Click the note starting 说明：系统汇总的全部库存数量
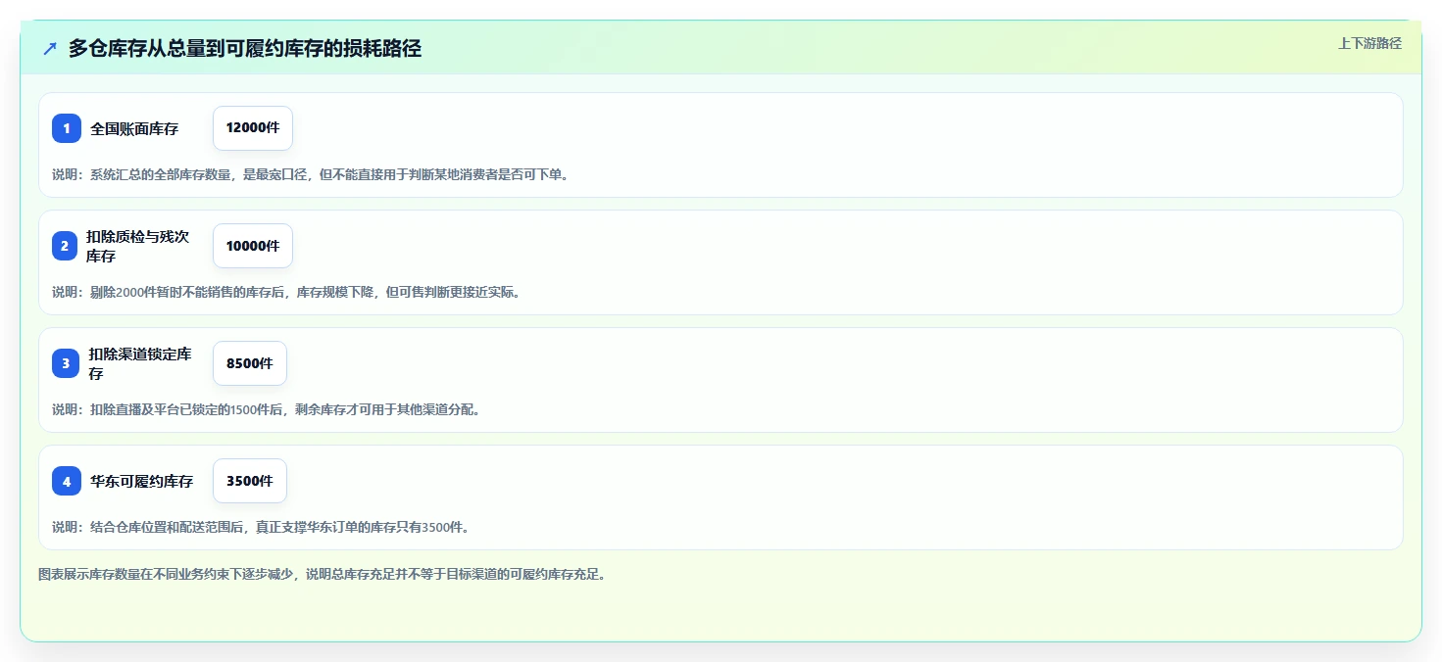 tap(311, 174)
